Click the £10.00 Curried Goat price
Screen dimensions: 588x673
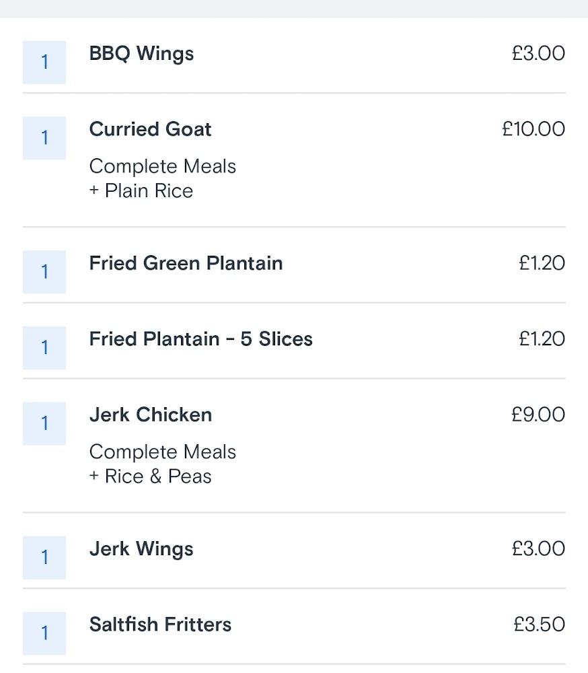534,129
